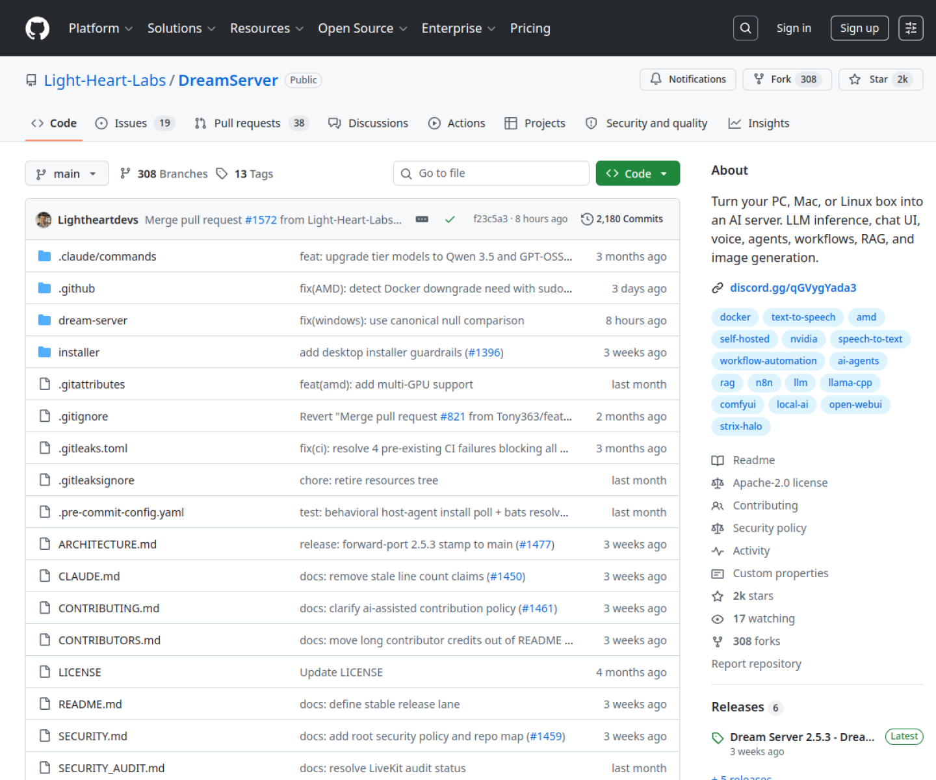Viewport: 936px width, 780px height.
Task: Click the stars star icon in About
Action: [718, 596]
